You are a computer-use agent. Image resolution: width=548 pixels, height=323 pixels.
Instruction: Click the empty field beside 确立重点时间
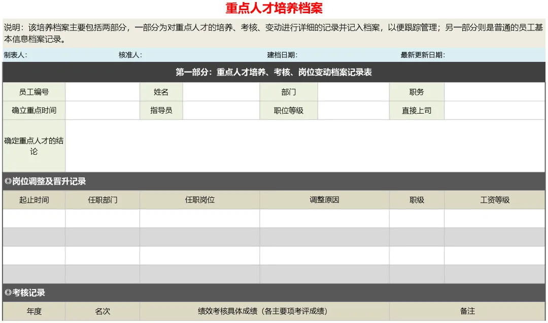[102, 111]
